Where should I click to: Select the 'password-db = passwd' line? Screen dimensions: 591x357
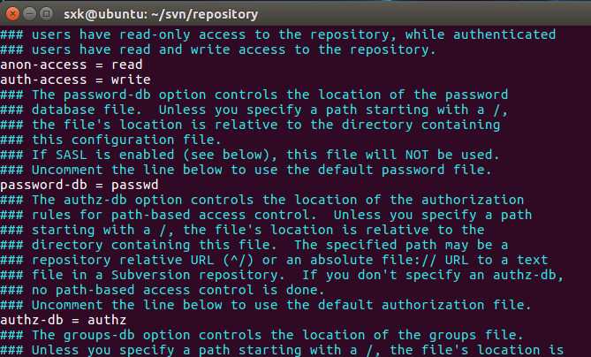point(79,185)
